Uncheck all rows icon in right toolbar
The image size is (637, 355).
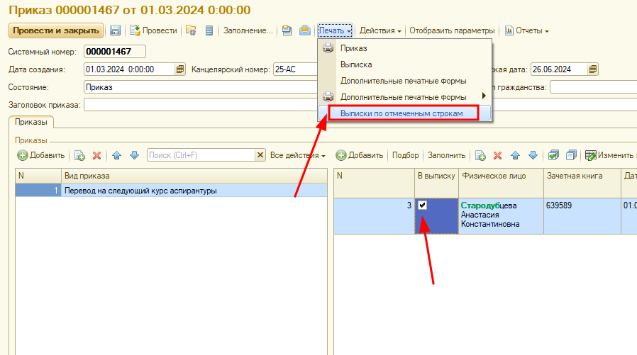click(571, 155)
